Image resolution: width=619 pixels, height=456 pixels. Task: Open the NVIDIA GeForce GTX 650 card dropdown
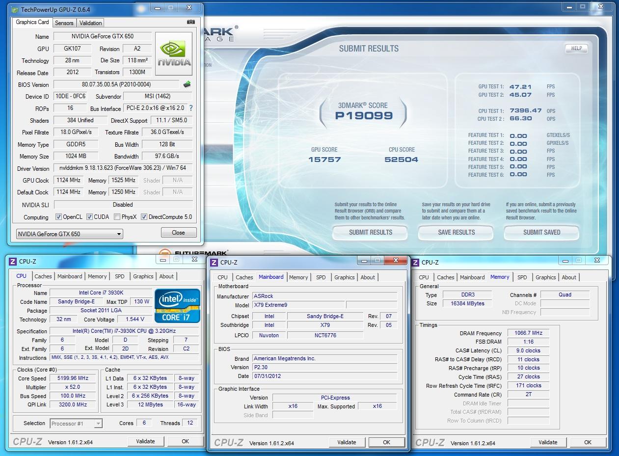[69, 234]
